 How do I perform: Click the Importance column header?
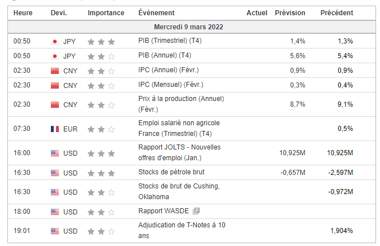coord(106,13)
